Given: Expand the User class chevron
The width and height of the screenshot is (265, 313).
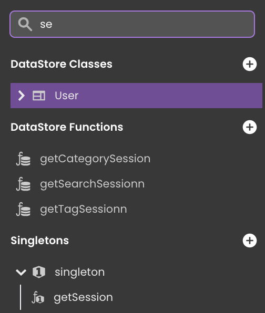Looking at the screenshot, I should 21,96.
